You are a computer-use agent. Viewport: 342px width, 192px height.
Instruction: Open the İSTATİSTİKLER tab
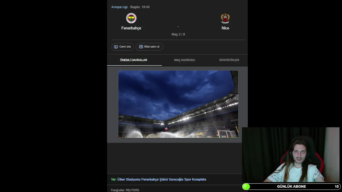tap(229, 60)
